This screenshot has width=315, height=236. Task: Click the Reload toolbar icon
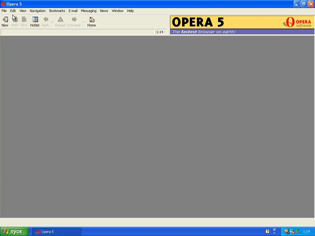(x=60, y=22)
